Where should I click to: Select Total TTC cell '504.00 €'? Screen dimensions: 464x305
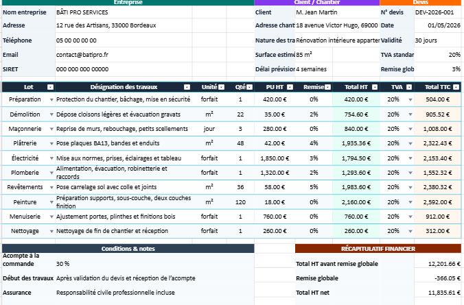438,99
